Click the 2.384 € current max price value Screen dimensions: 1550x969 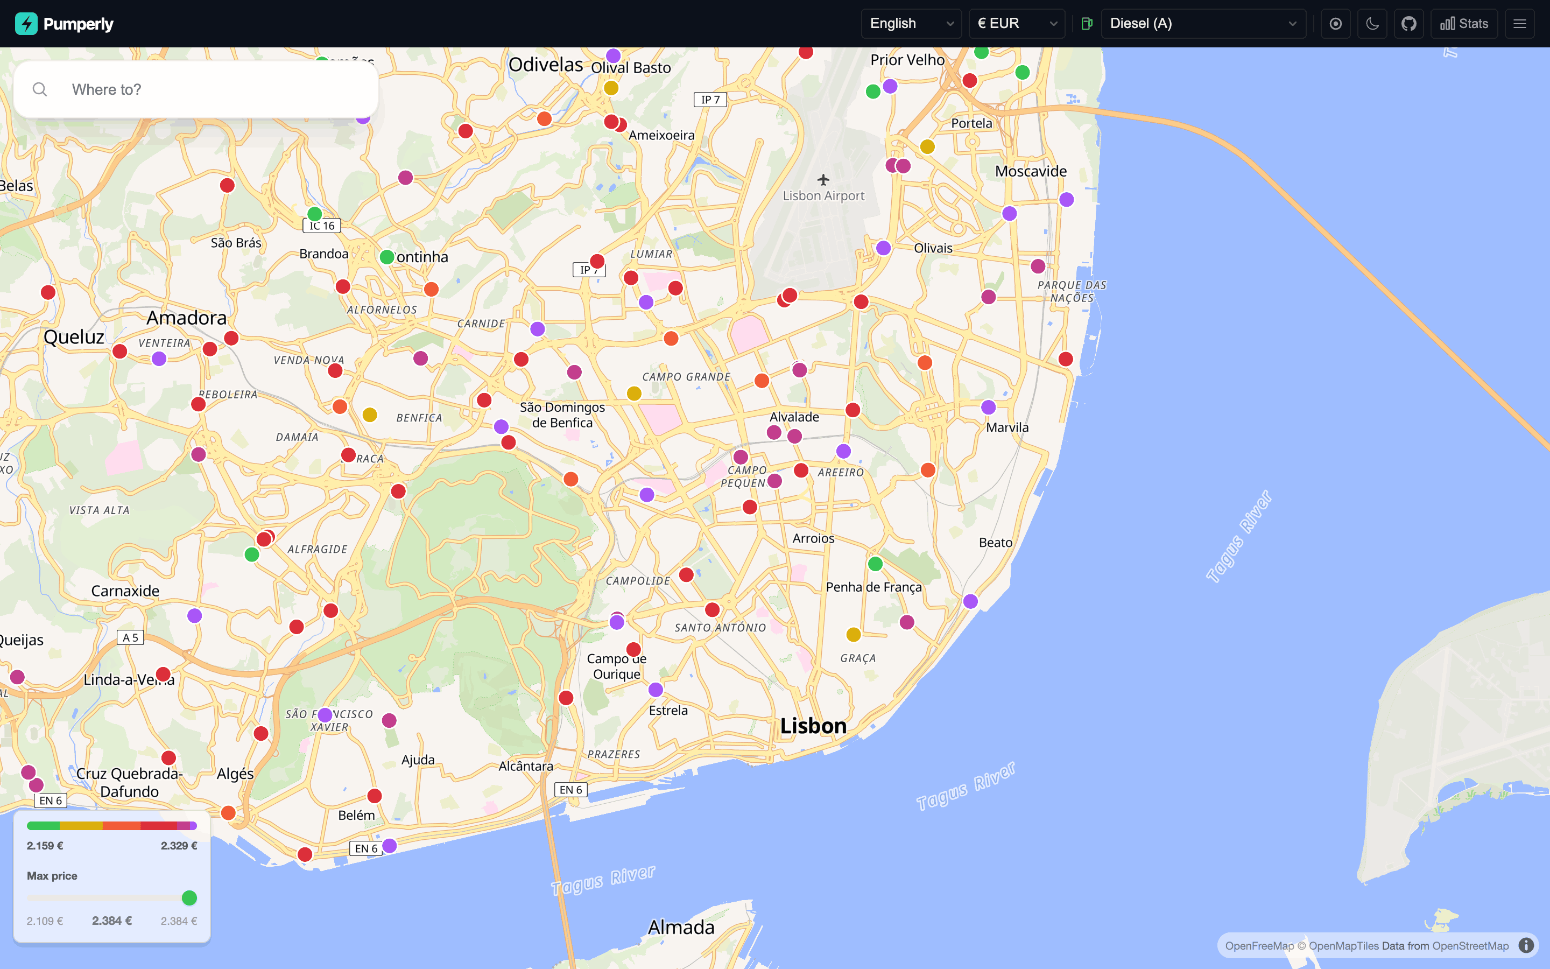pos(112,921)
